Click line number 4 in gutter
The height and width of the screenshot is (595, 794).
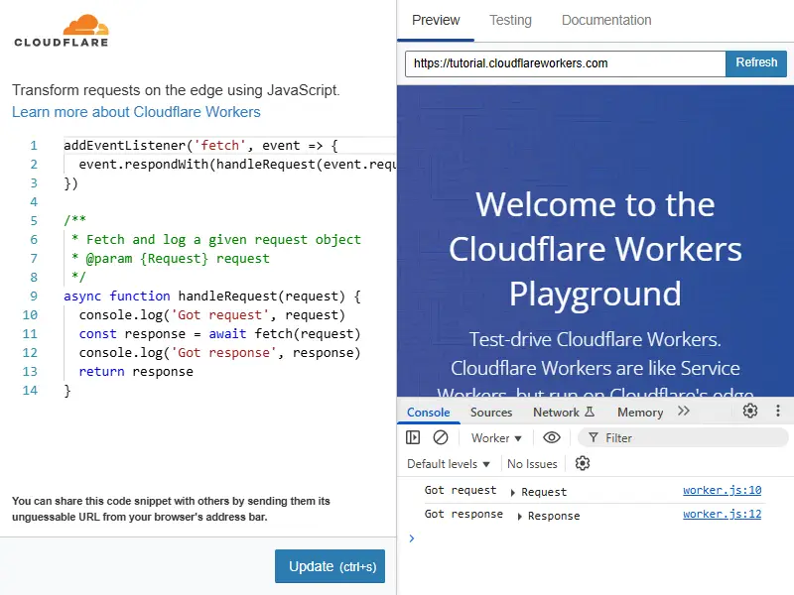click(34, 202)
